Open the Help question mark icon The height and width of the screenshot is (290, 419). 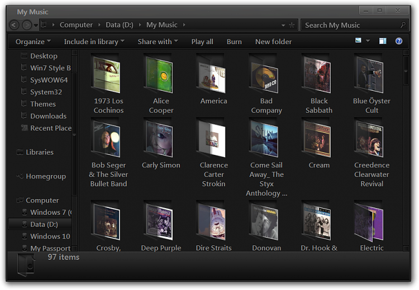pos(399,41)
